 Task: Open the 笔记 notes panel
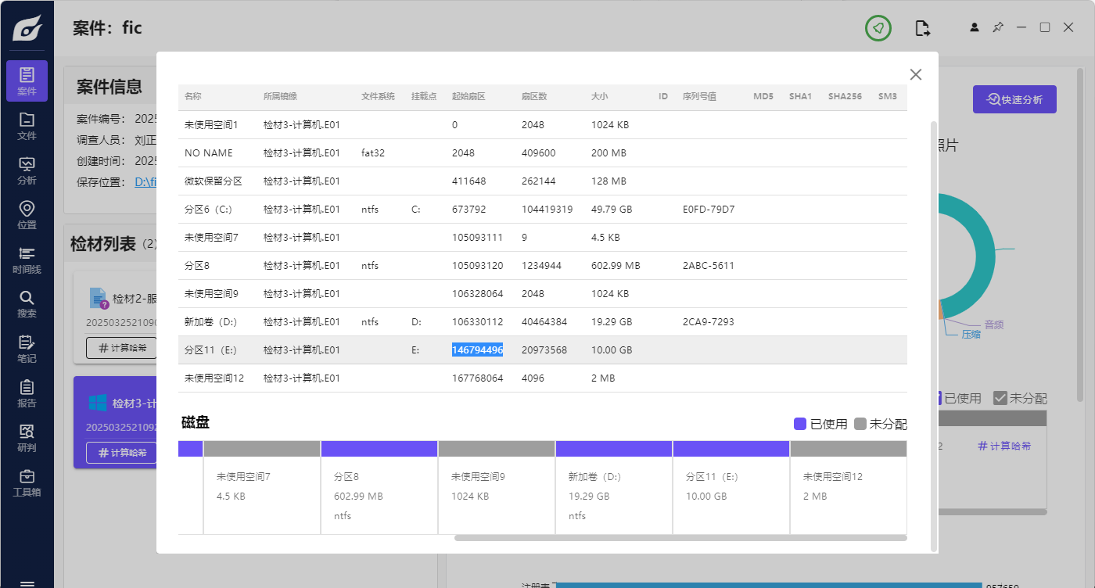pyautogui.click(x=27, y=349)
